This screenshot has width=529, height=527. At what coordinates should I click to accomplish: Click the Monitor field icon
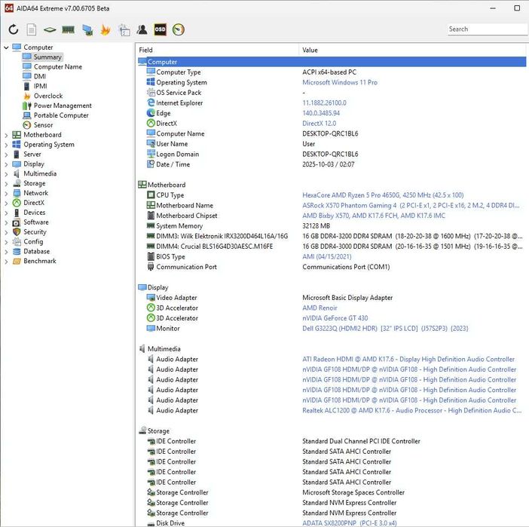tap(151, 328)
